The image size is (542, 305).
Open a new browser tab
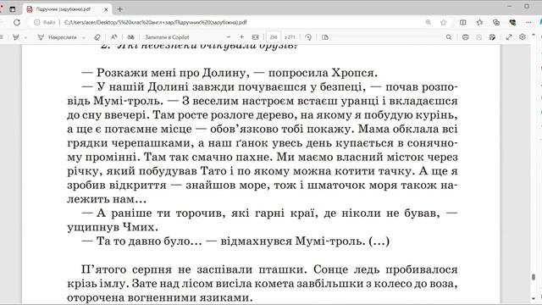tap(119, 9)
